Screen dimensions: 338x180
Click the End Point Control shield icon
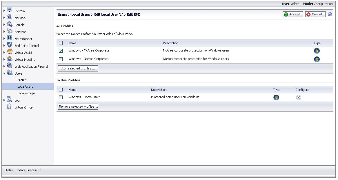click(x=10, y=45)
